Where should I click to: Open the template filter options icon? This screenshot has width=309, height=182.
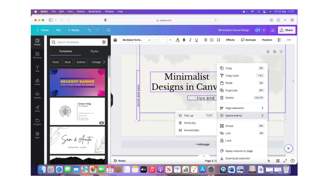(x=104, y=42)
